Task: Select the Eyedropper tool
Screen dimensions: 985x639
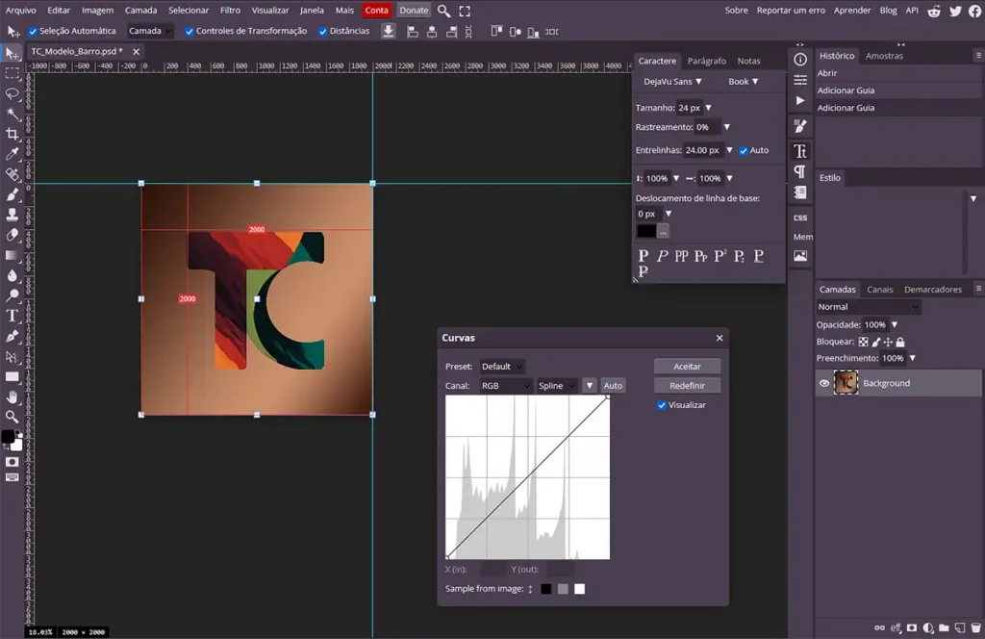Action: [13, 154]
